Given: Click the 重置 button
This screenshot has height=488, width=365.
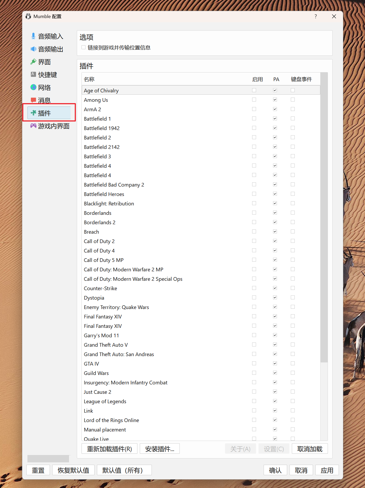Looking at the screenshot, I should [x=38, y=470].
